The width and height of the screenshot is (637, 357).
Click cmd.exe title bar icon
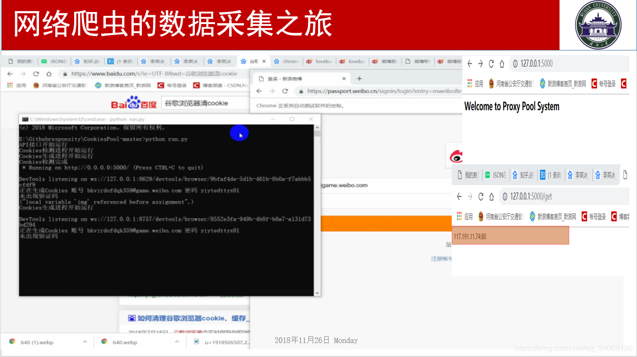[25, 119]
